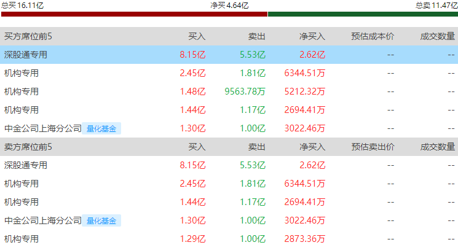Click 预估成本价 column header
Image resolution: width=458 pixels, height=245 pixels.
pyautogui.click(x=373, y=36)
